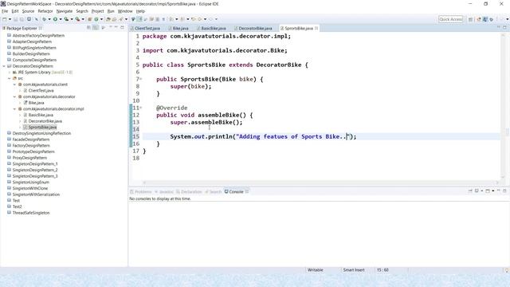Switch to the Debug perspective icon
The height and width of the screenshot is (287, 510).
492,19
